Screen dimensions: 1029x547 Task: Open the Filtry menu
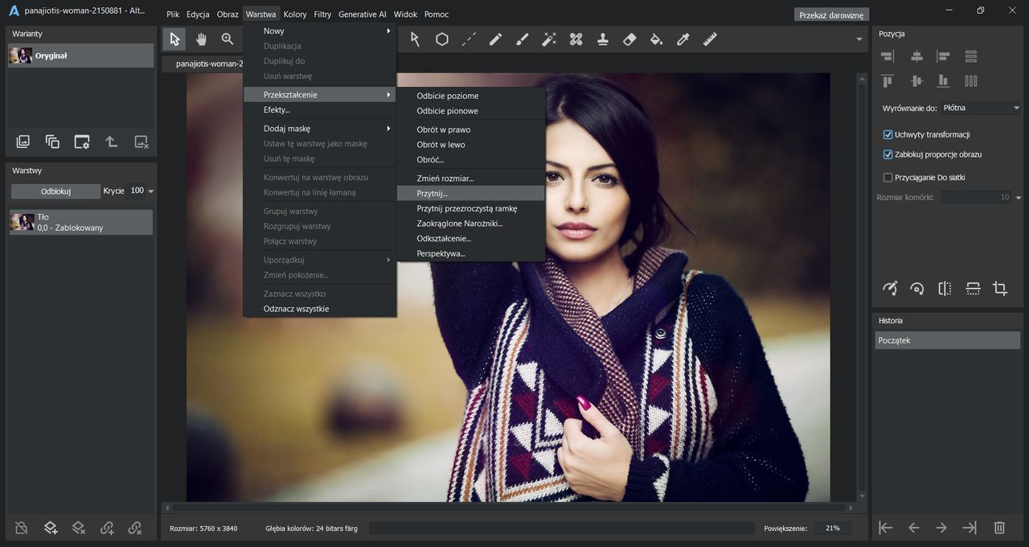322,14
